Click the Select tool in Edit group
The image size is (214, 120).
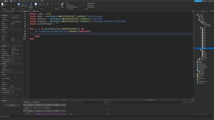(x=26, y=4)
